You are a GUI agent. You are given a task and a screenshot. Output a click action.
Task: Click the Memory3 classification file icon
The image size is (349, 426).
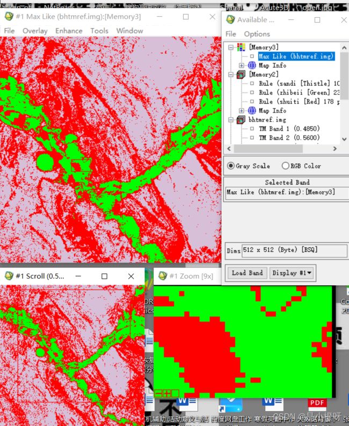click(241, 47)
